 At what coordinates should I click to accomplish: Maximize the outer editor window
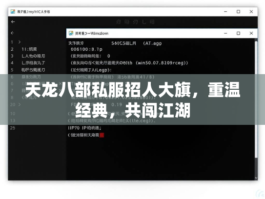pos(238,12)
